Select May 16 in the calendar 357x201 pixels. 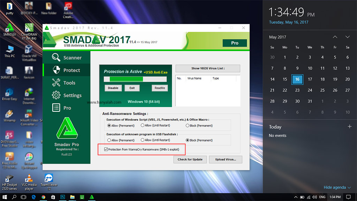tap(297, 79)
